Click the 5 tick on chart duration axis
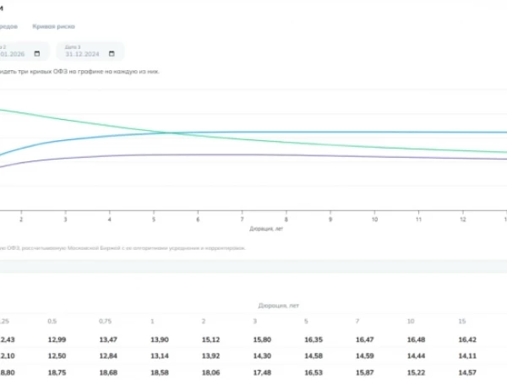 pos(154,220)
